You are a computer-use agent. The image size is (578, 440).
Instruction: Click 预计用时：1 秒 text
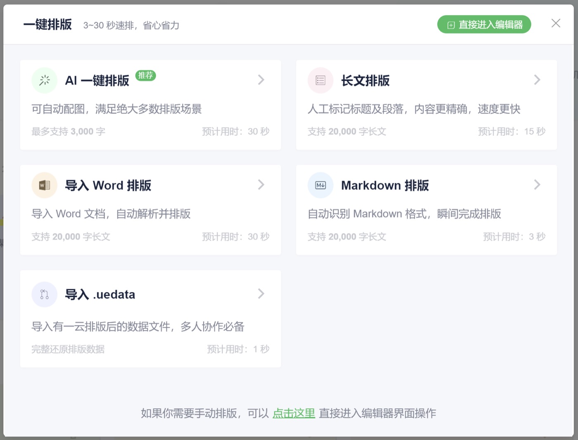(238, 349)
